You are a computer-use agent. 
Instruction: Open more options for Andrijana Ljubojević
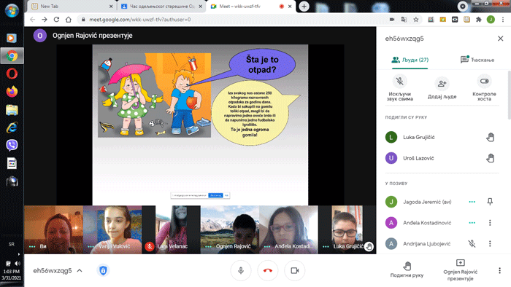490,243
